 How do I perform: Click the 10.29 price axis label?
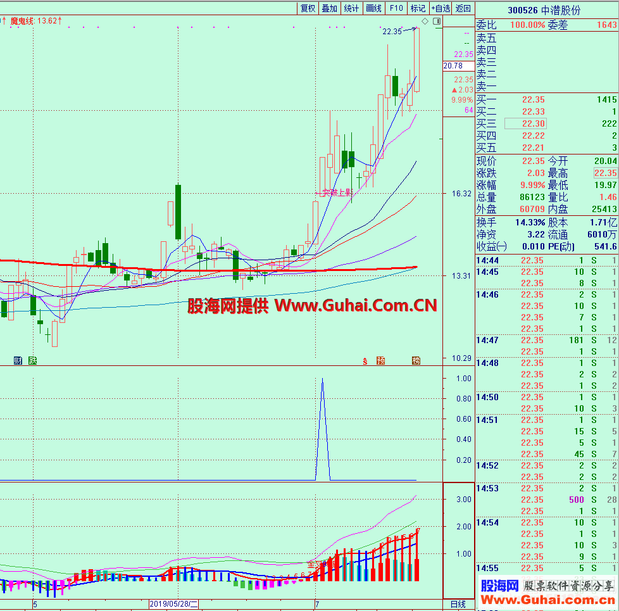click(461, 358)
